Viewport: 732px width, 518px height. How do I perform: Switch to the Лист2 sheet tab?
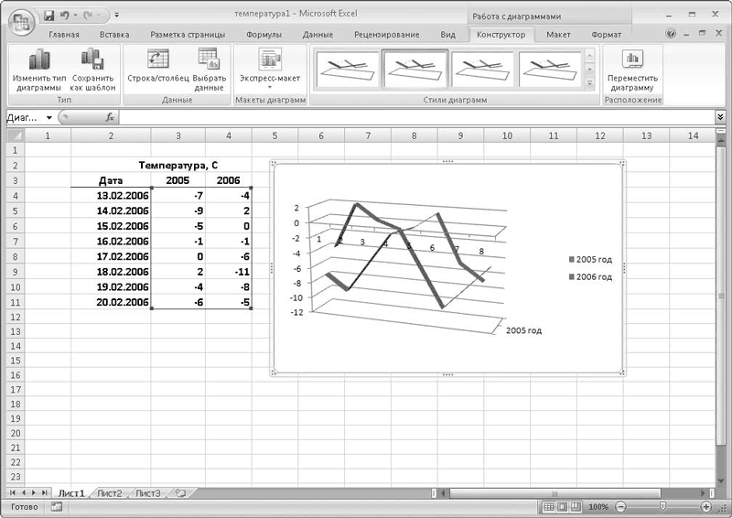click(x=110, y=492)
